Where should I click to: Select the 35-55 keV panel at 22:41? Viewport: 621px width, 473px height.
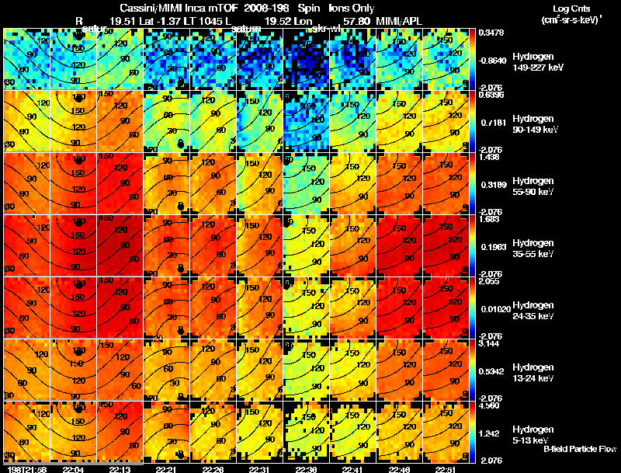coord(353,246)
